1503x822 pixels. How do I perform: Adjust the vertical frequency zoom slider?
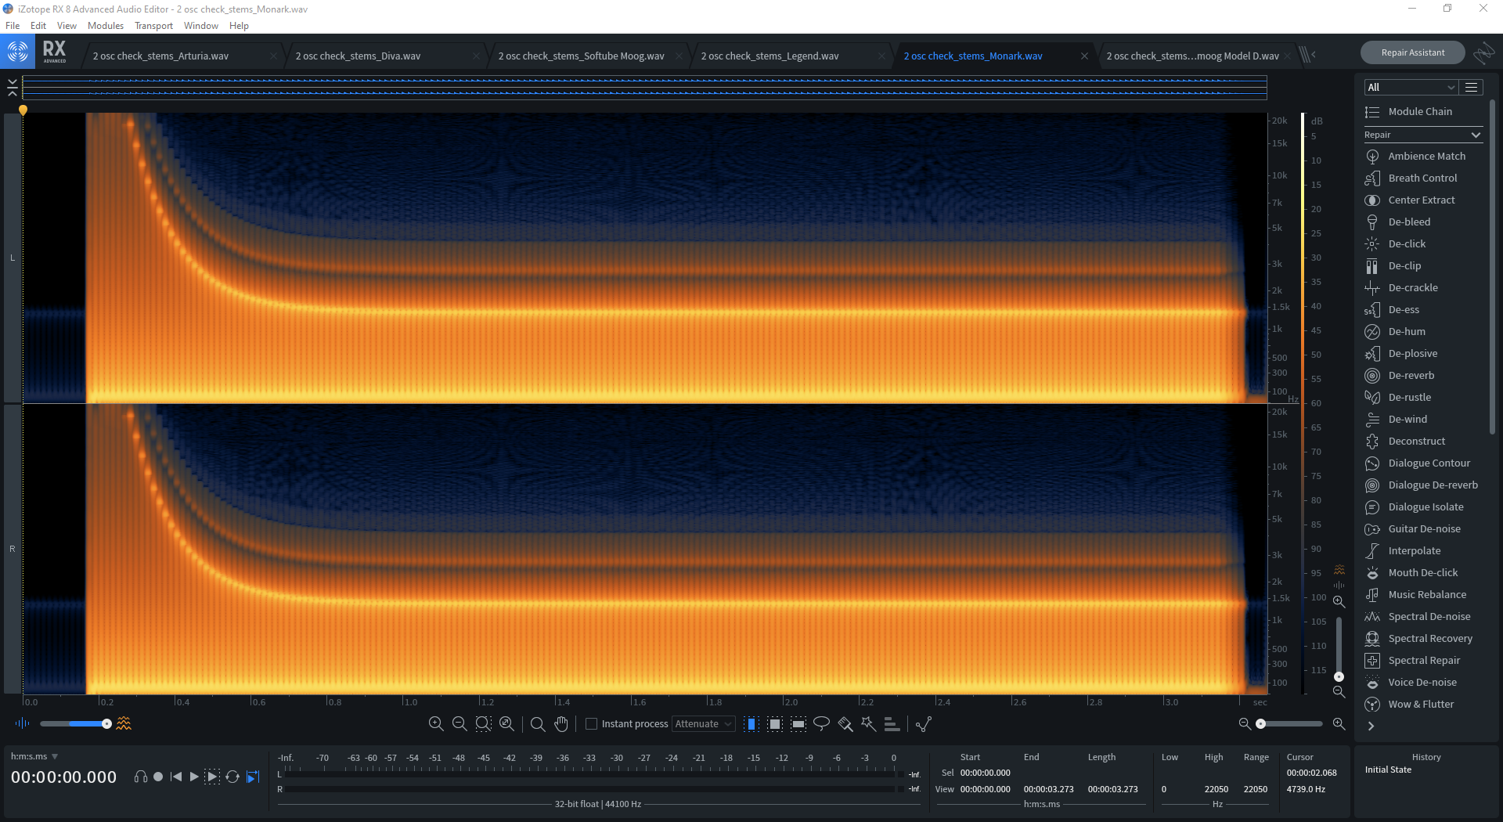pos(1339,647)
